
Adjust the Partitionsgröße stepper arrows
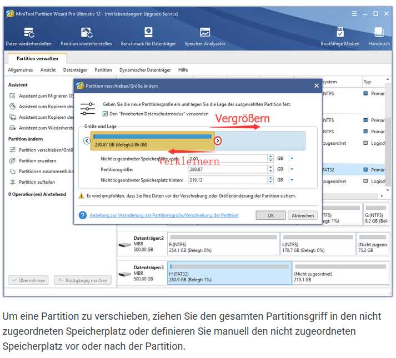point(270,169)
